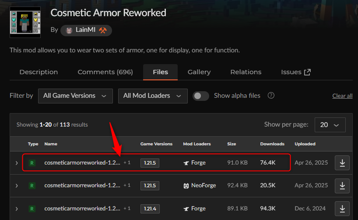
Task: Click the Name column header
Action: (51, 144)
